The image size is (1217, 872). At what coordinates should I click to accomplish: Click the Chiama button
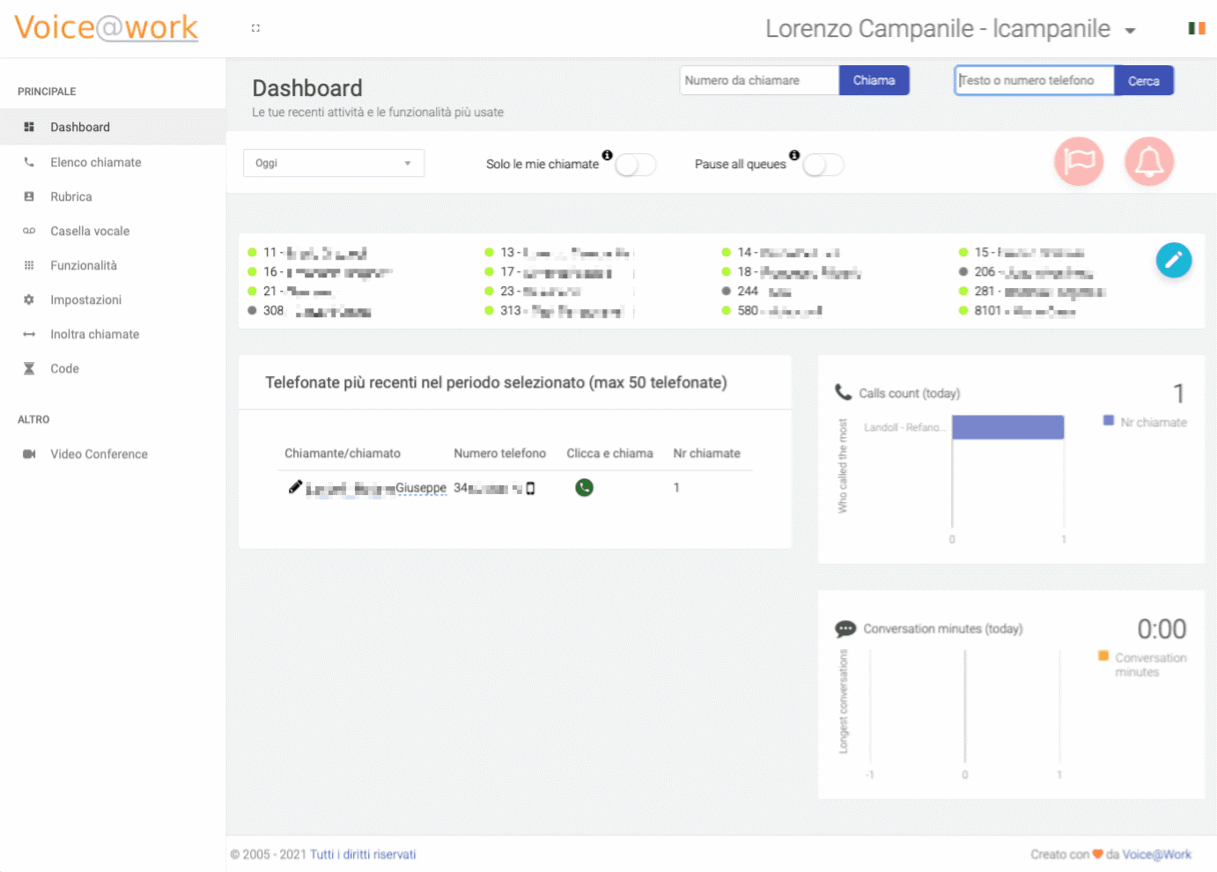click(874, 80)
